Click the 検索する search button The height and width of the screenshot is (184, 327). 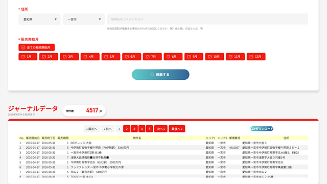click(x=160, y=75)
